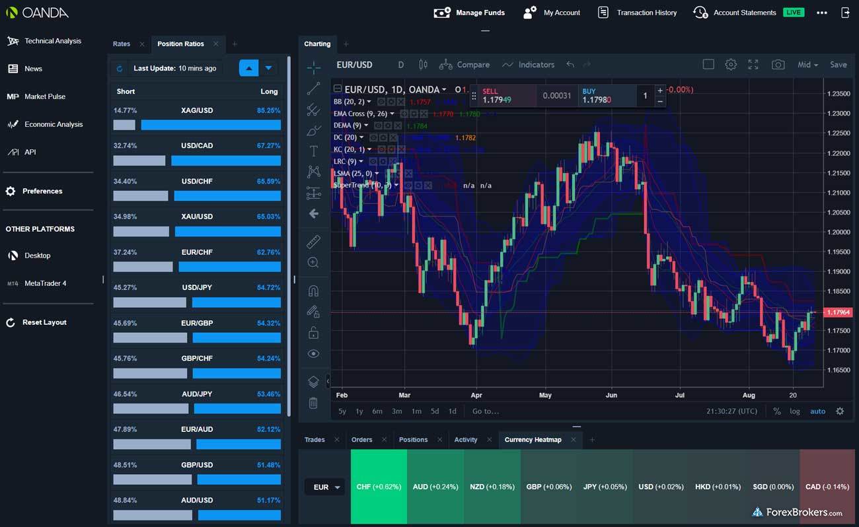Enter fullscreen chart mode

pyautogui.click(x=753, y=65)
